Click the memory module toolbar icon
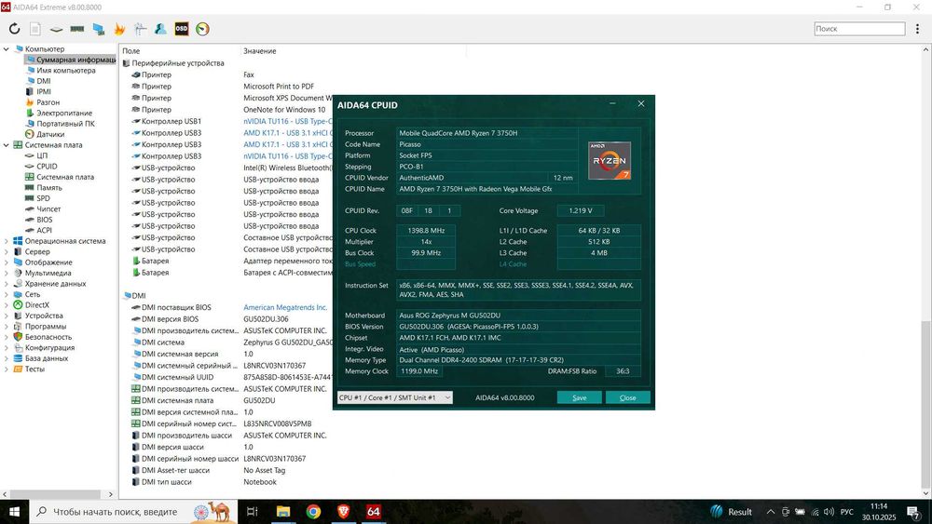 (x=77, y=29)
